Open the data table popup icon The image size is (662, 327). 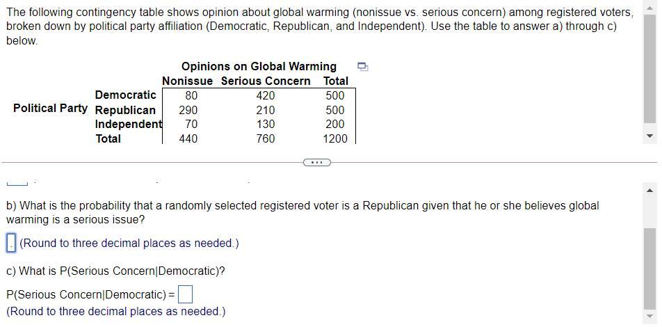click(x=363, y=66)
